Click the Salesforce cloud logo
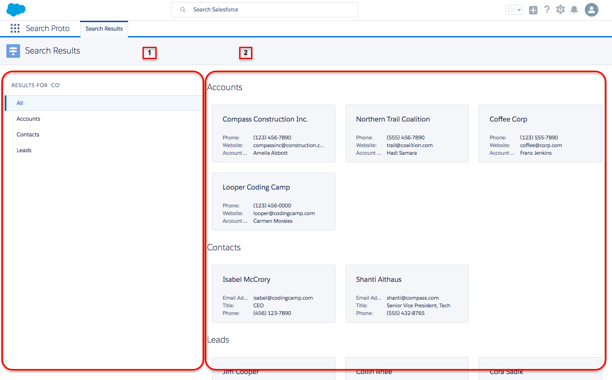Screen dimensions: 612x380 [16, 9]
